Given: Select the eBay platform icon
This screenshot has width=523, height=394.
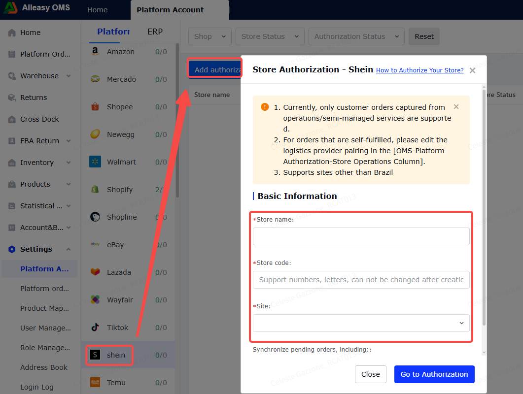Looking at the screenshot, I should (x=95, y=244).
